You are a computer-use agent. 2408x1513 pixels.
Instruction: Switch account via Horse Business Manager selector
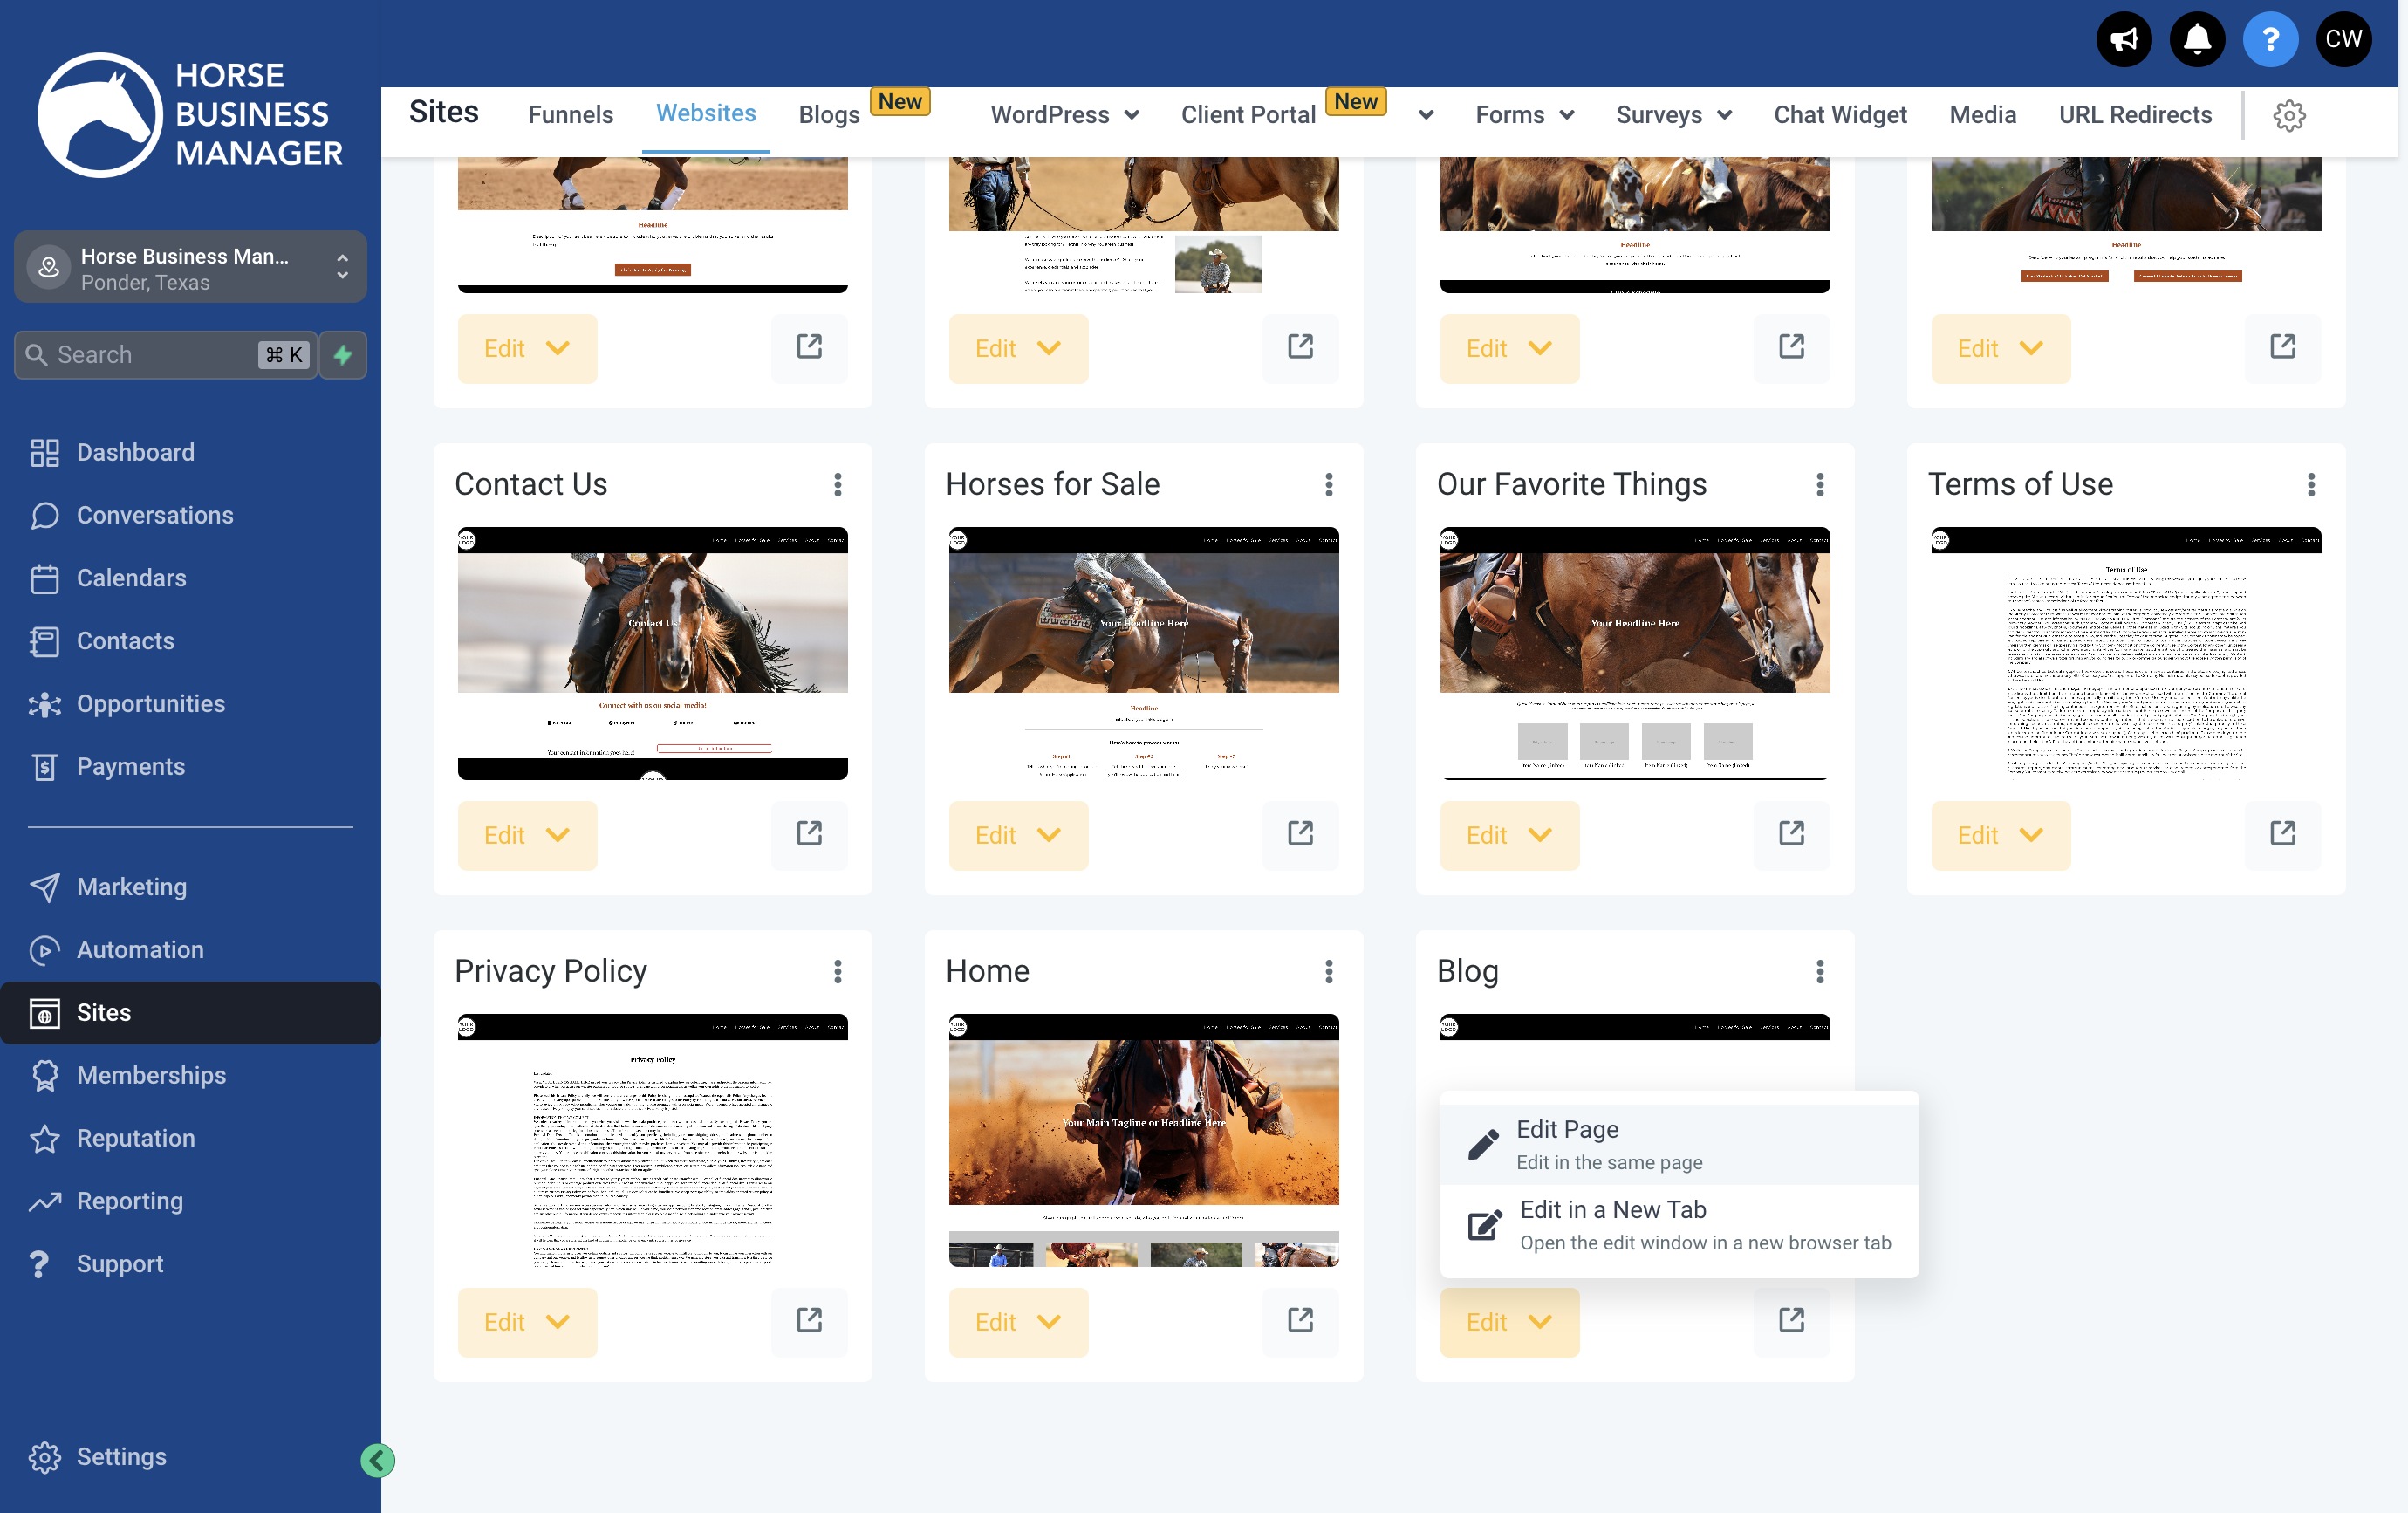click(x=190, y=268)
